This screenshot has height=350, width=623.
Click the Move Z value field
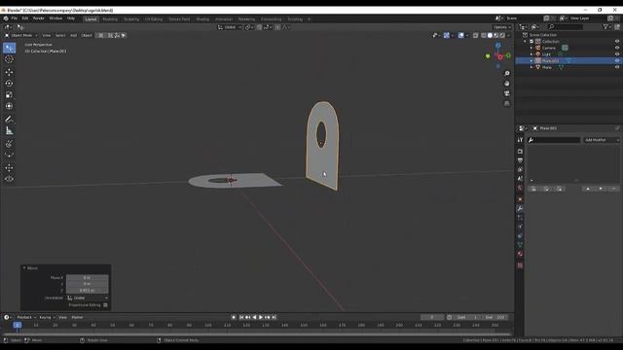(87, 291)
